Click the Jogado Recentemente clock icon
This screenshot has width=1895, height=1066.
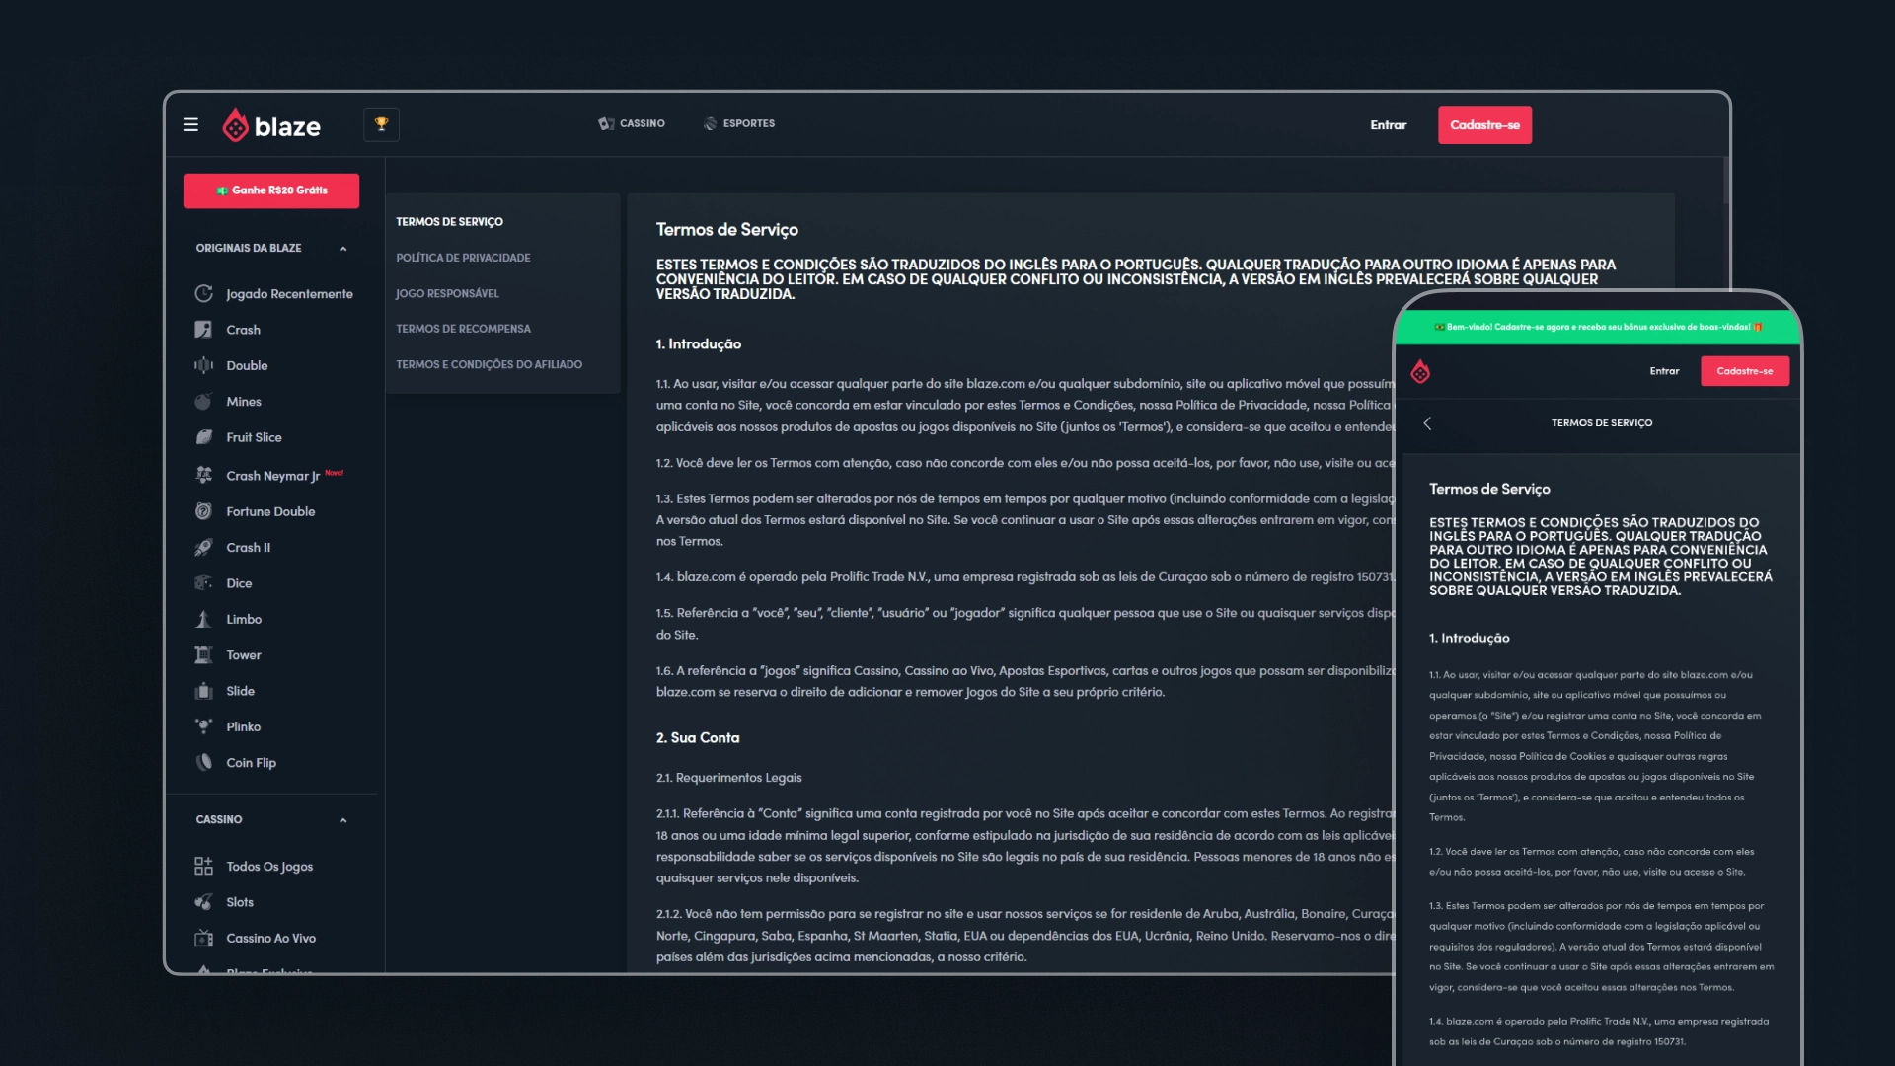pos(203,293)
